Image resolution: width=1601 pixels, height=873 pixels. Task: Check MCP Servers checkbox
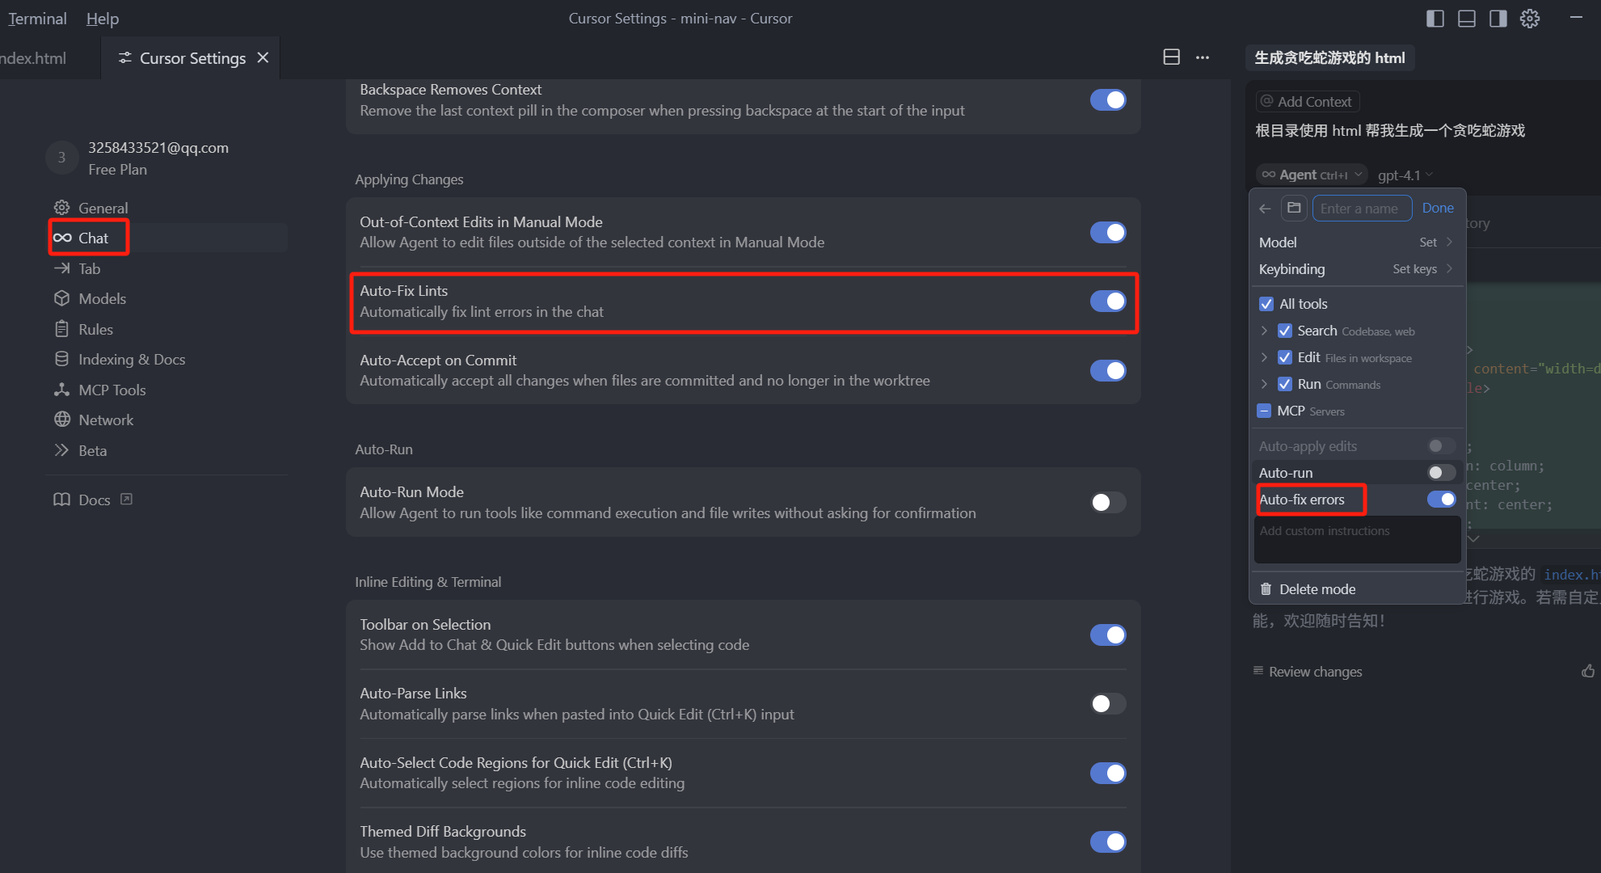click(x=1265, y=411)
